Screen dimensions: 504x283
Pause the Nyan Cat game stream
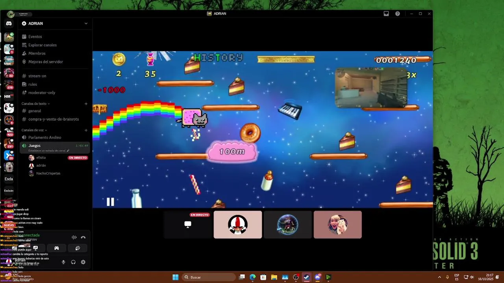[x=110, y=202]
